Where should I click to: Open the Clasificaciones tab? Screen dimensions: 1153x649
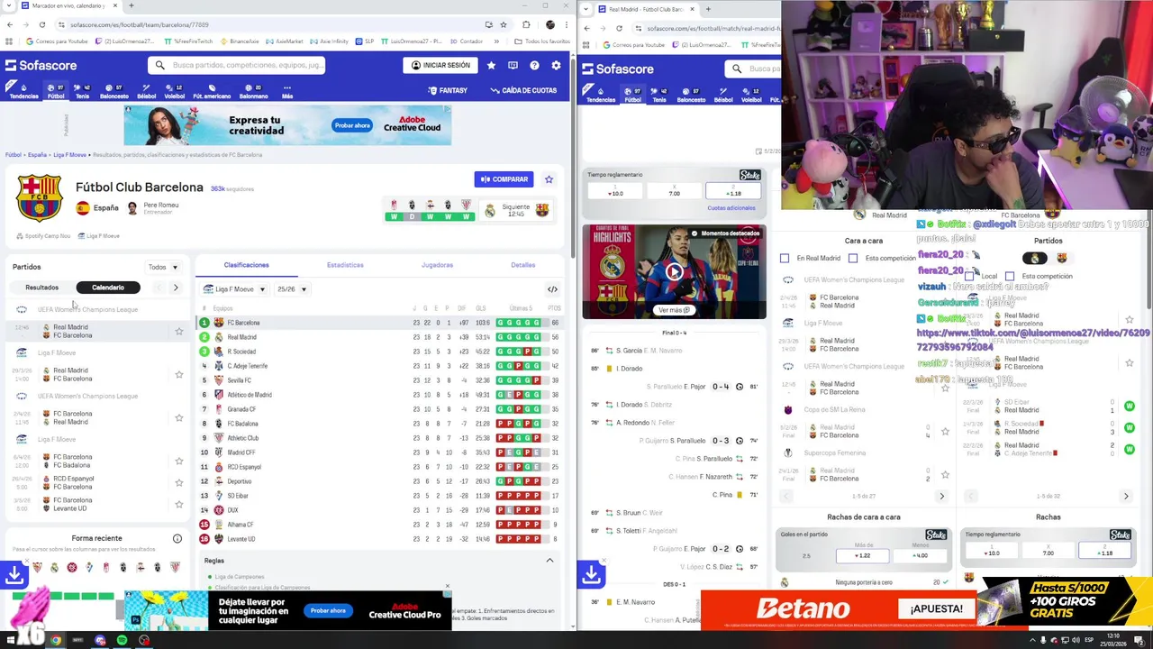246,265
